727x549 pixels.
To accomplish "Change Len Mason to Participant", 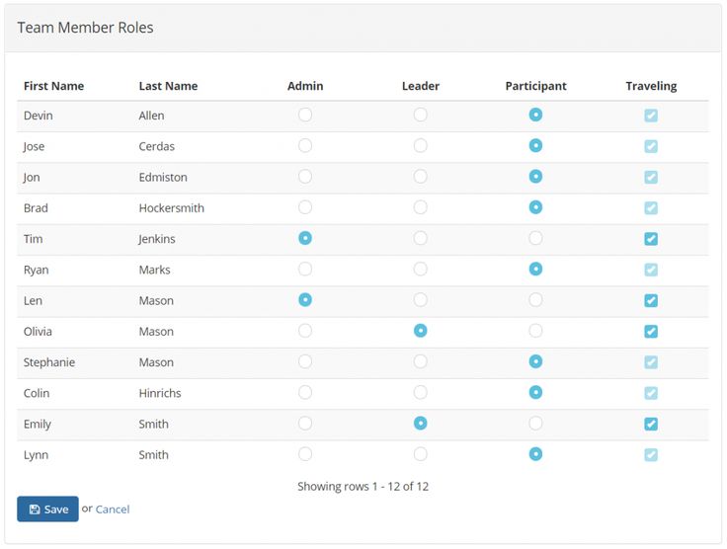I will coord(535,300).
